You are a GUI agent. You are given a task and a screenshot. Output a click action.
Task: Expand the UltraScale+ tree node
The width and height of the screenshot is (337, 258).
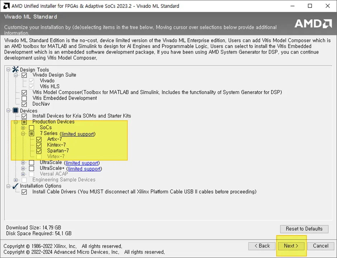pos(23,168)
